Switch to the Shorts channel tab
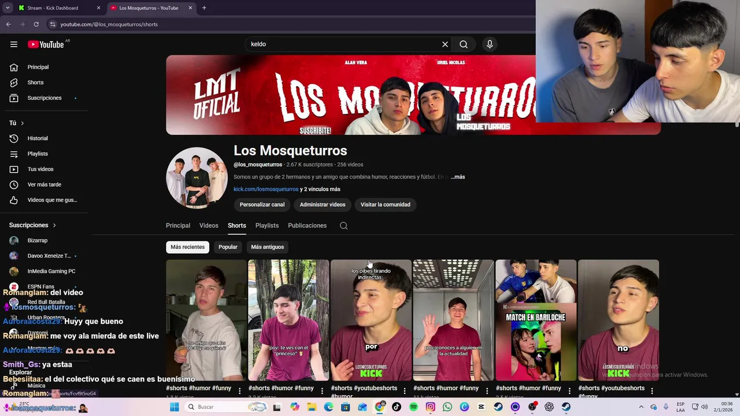The width and height of the screenshot is (740, 416). tap(236, 226)
